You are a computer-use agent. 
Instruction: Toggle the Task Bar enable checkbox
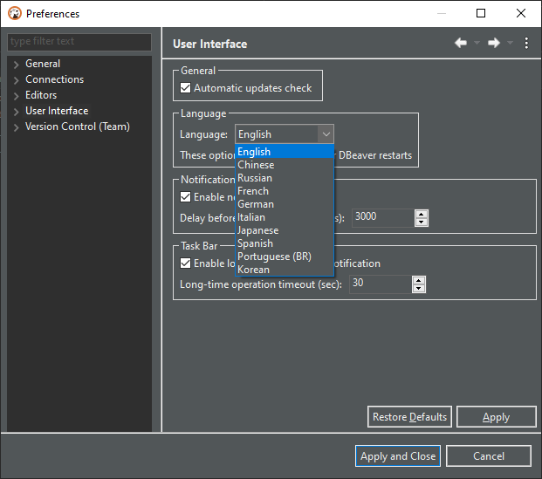click(x=186, y=263)
